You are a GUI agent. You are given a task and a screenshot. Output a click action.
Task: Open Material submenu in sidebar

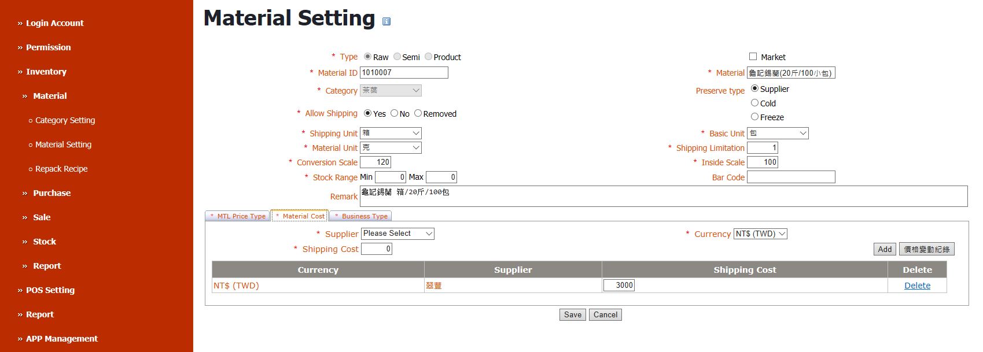(50, 96)
